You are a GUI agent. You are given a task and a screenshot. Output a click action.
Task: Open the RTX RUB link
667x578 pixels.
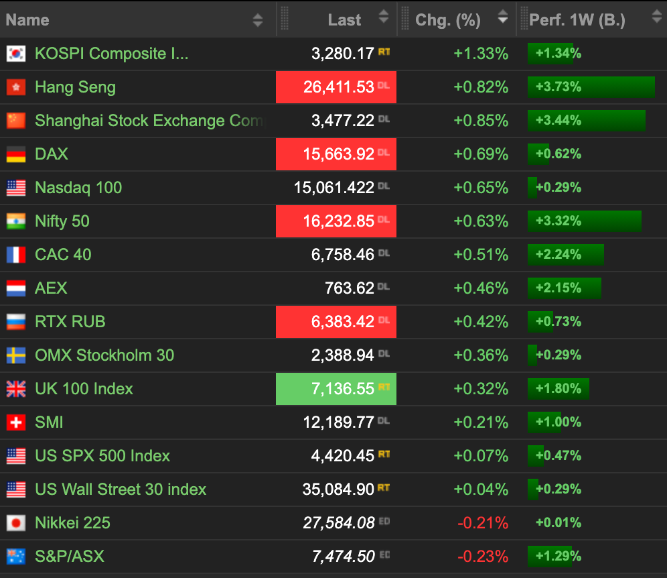point(70,322)
